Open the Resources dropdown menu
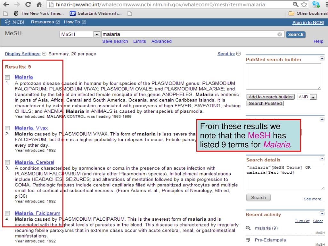Image resolution: width=328 pixels, height=246 pixels. [x=45, y=22]
